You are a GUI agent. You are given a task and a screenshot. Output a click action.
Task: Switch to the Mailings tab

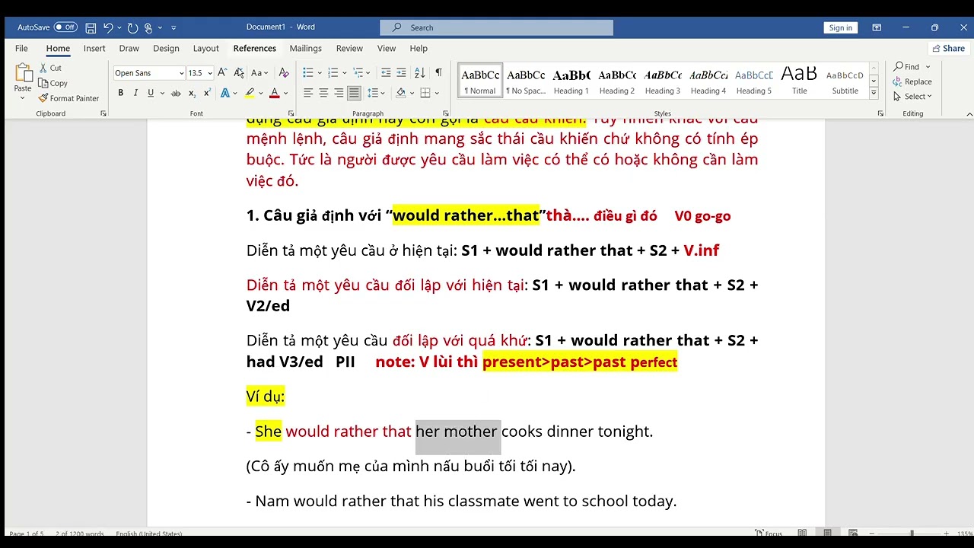click(x=306, y=48)
